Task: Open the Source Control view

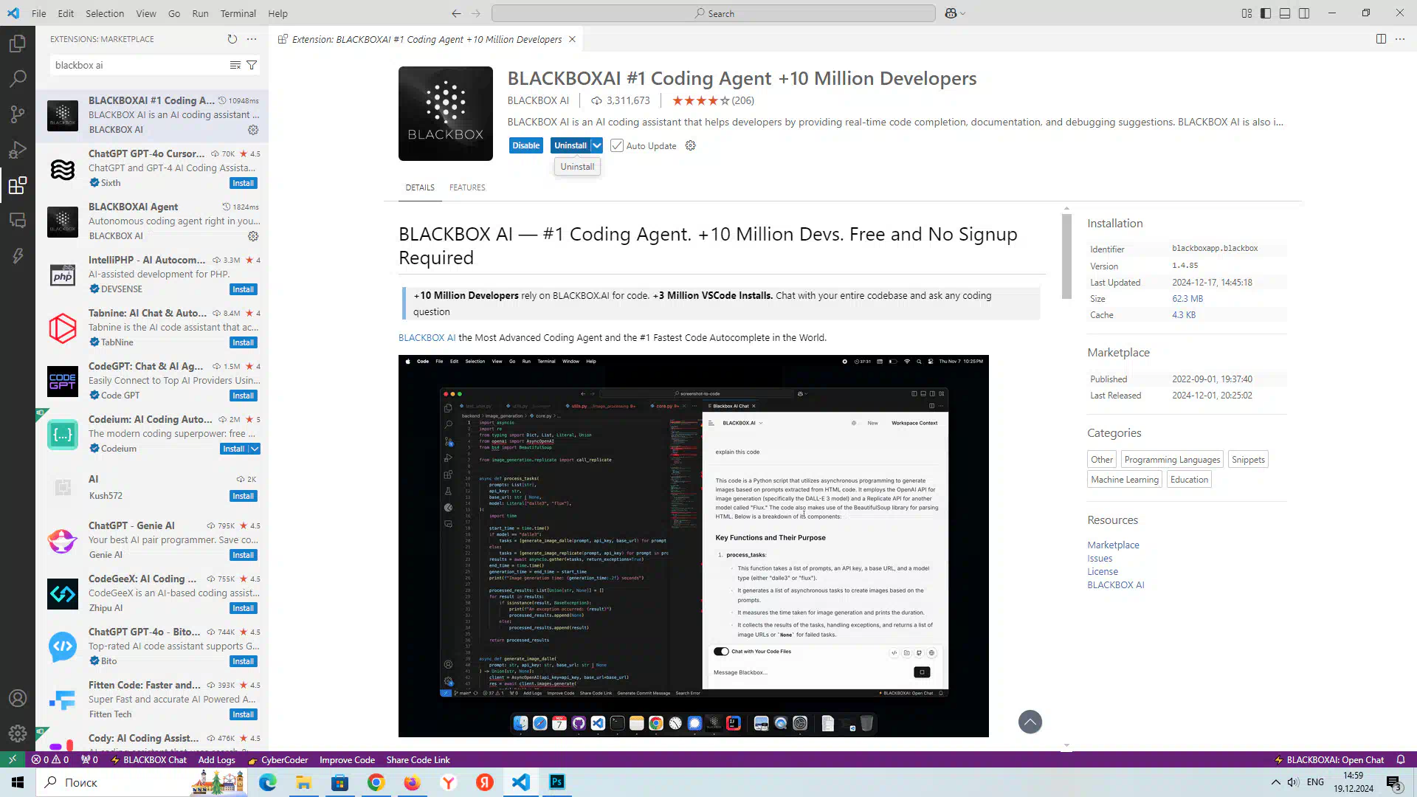Action: pyautogui.click(x=18, y=114)
